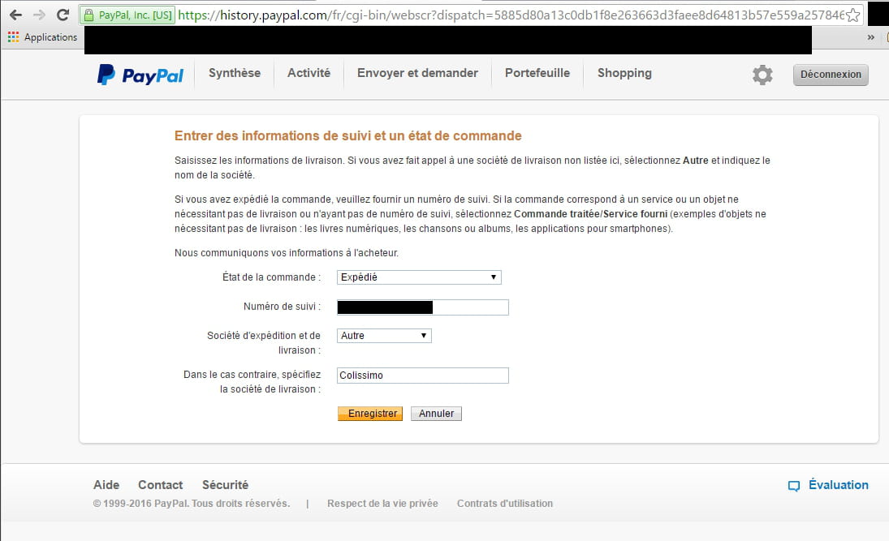Open the Shopping tab
Screen dimensions: 889x541
coord(625,74)
